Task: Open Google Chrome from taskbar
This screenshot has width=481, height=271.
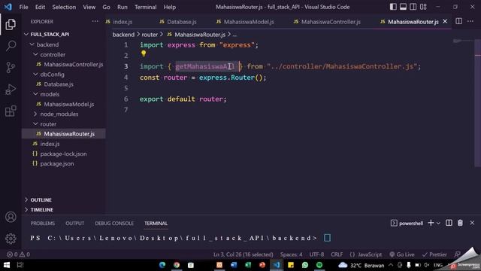Action: tap(177, 265)
